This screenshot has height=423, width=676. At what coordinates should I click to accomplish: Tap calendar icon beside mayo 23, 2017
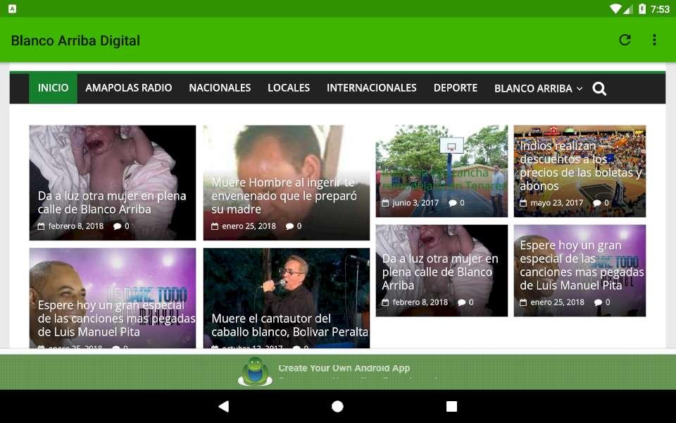(x=523, y=203)
